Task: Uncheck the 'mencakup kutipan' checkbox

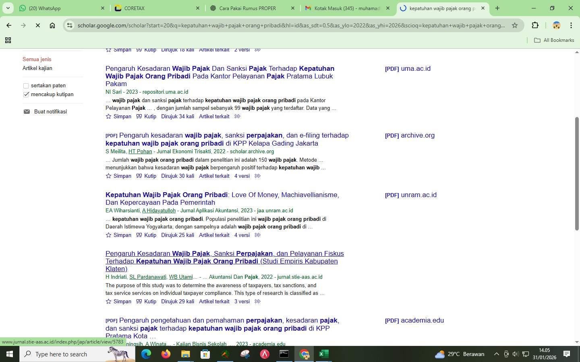Action: click(x=26, y=94)
